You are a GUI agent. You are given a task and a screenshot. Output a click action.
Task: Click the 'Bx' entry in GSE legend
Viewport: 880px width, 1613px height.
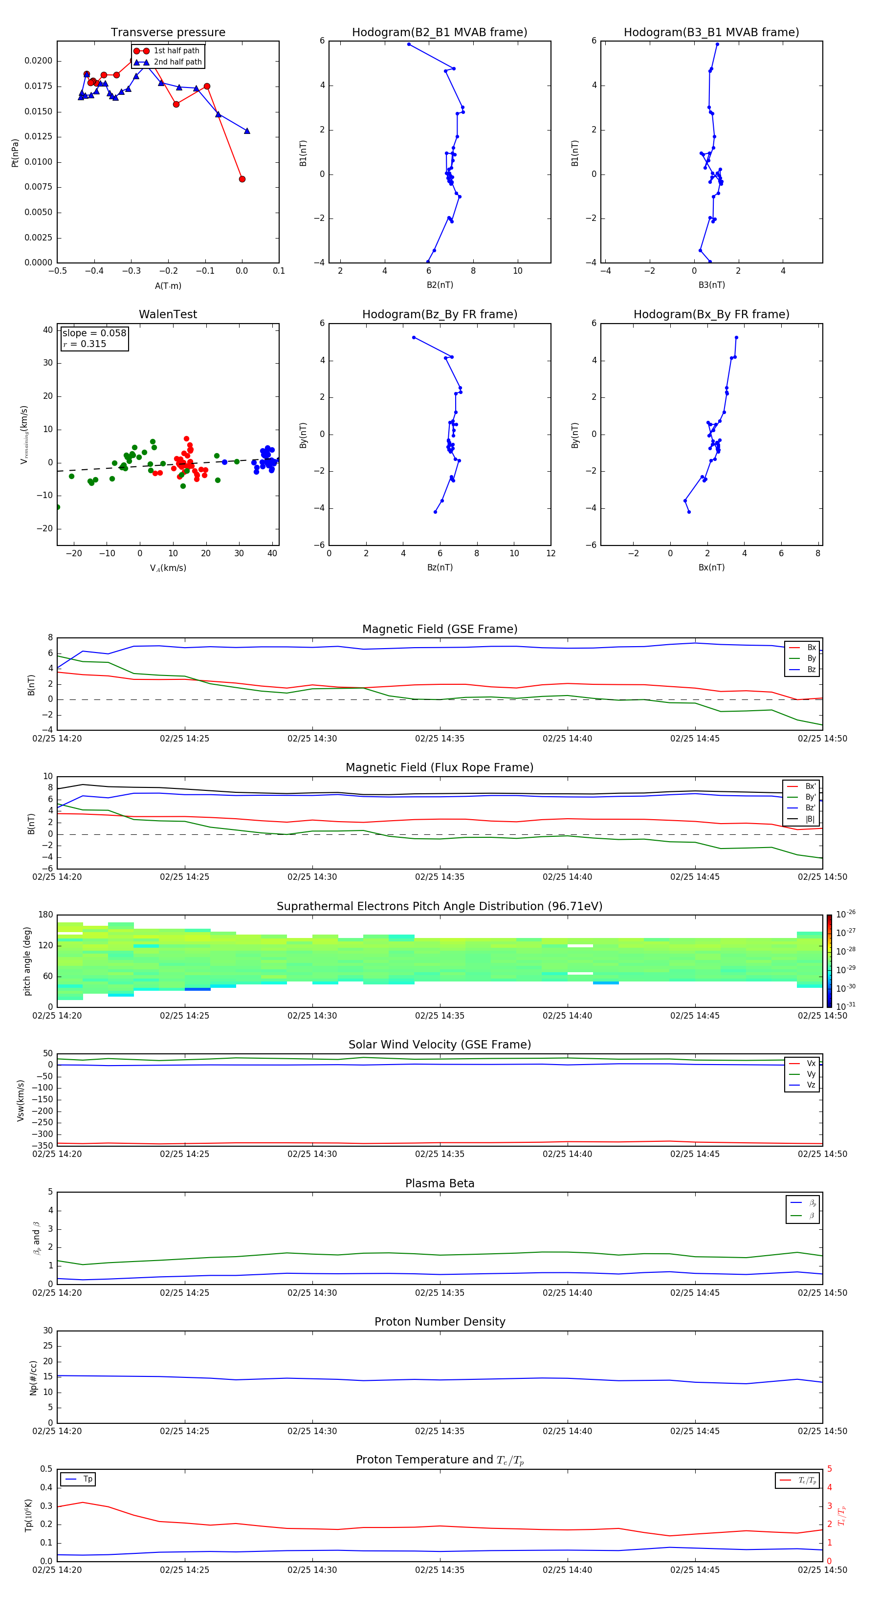click(x=802, y=648)
